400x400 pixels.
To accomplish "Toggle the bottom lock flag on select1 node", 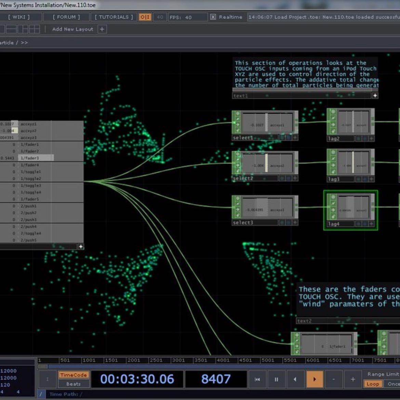I will (238, 130).
